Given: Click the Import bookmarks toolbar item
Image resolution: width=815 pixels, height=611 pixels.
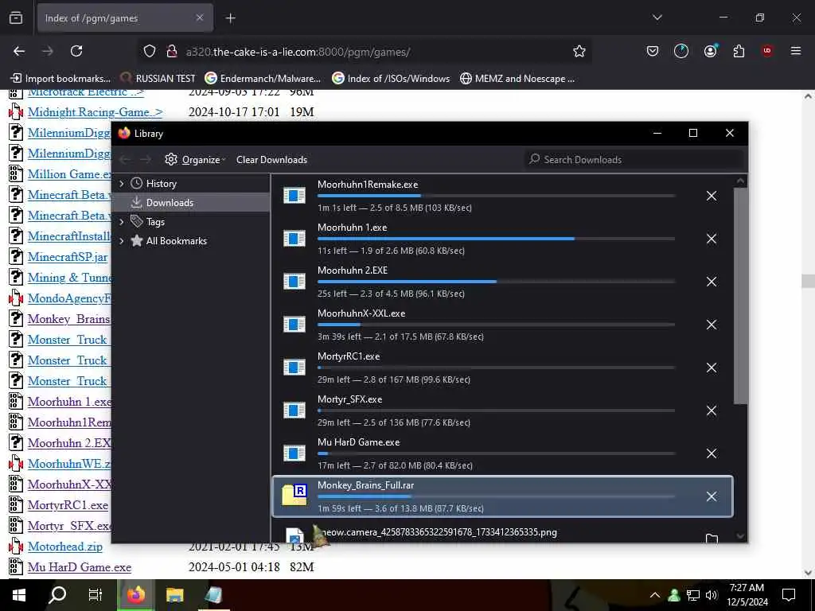Looking at the screenshot, I should pyautogui.click(x=60, y=79).
